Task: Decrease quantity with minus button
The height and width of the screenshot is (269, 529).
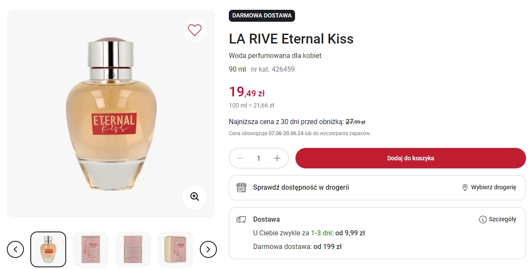Action: click(x=240, y=159)
